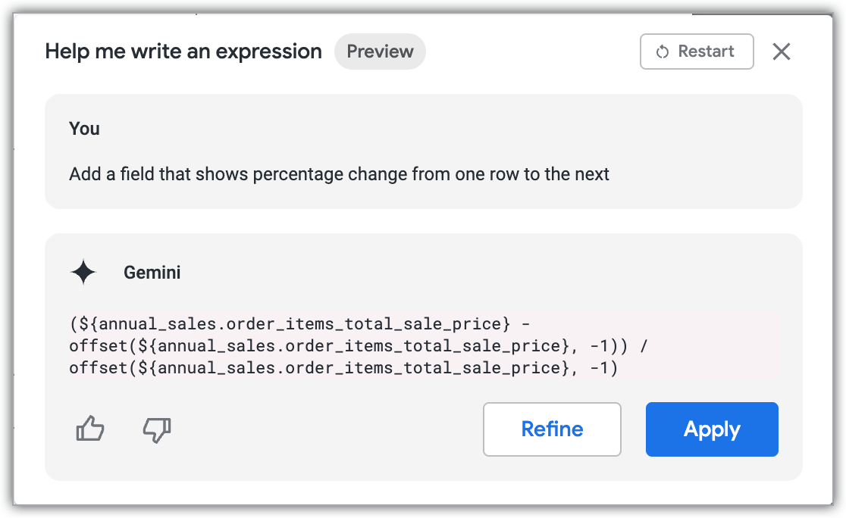
Task: Click the You label above the prompt
Action: 83,129
